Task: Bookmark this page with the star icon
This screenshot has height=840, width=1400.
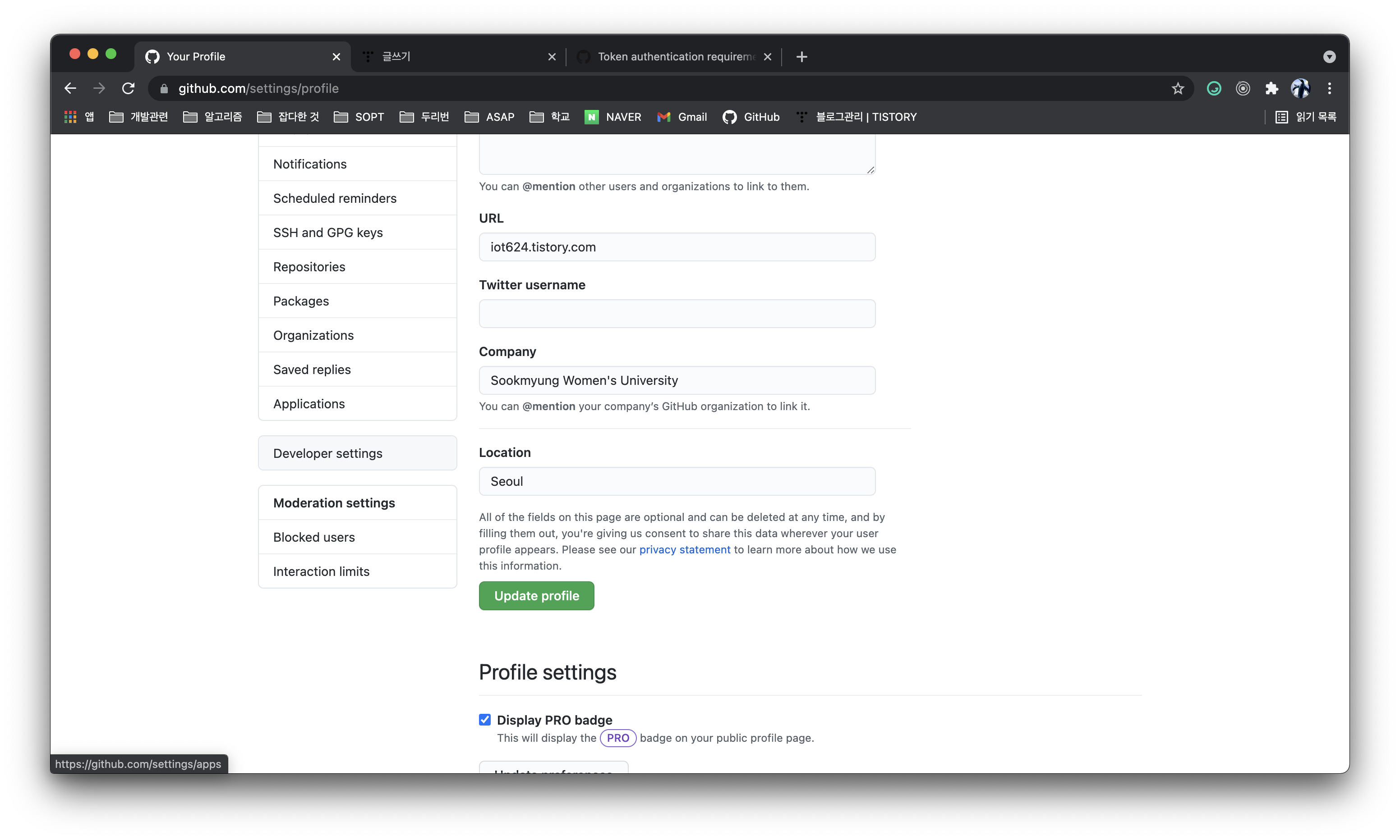Action: [x=1178, y=88]
